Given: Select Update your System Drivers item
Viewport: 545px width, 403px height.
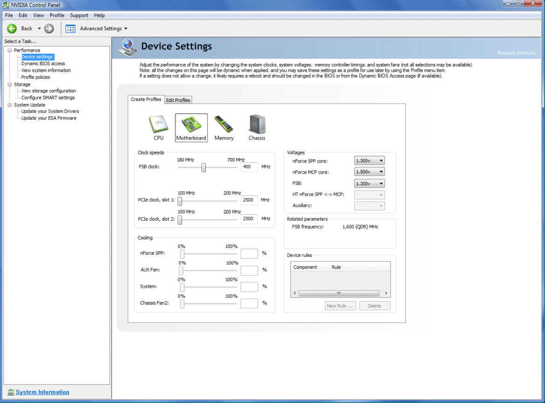Looking at the screenshot, I should [x=50, y=111].
